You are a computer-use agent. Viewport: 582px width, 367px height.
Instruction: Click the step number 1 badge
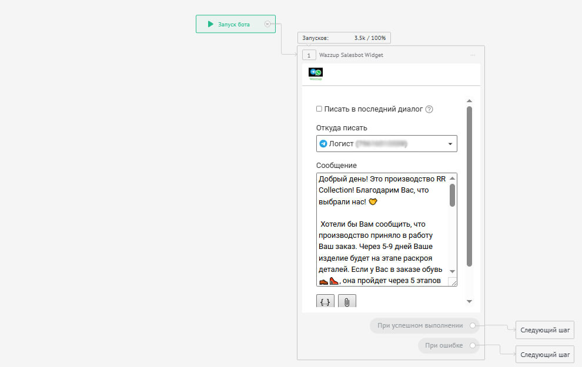click(309, 55)
